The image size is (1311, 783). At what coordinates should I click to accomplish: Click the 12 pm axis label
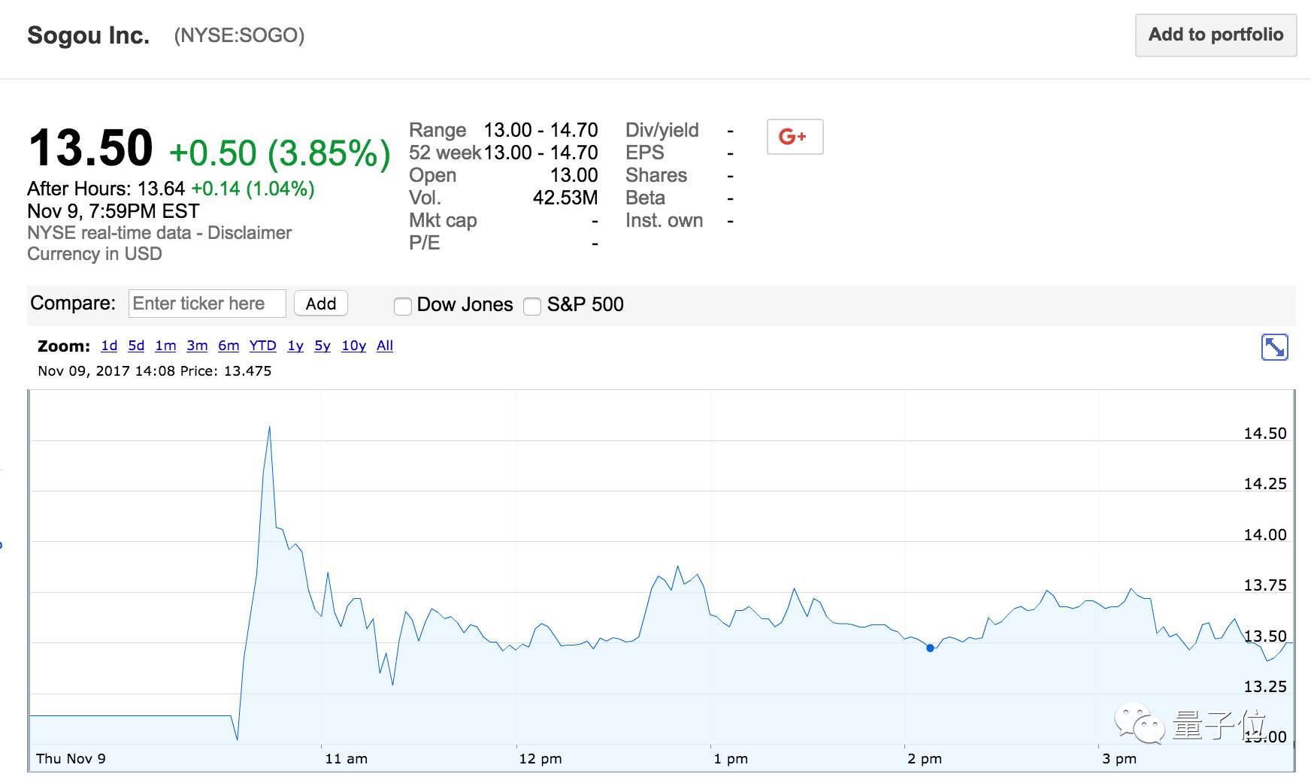point(540,759)
